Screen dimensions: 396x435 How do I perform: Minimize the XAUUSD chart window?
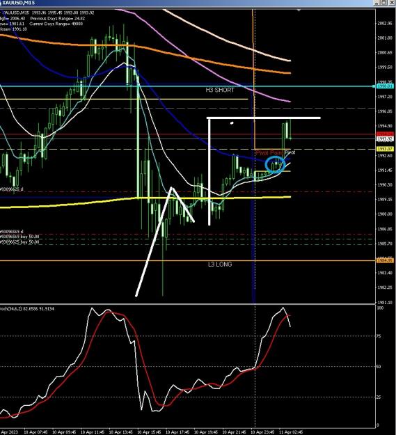pos(377,3)
